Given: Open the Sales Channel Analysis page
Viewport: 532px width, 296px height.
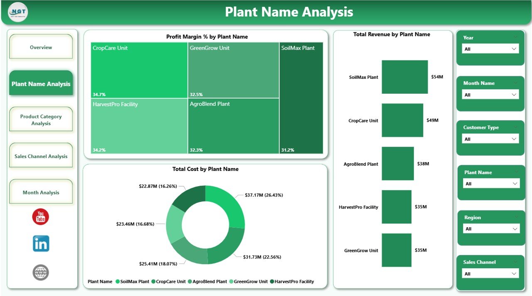Looking at the screenshot, I should [40, 156].
